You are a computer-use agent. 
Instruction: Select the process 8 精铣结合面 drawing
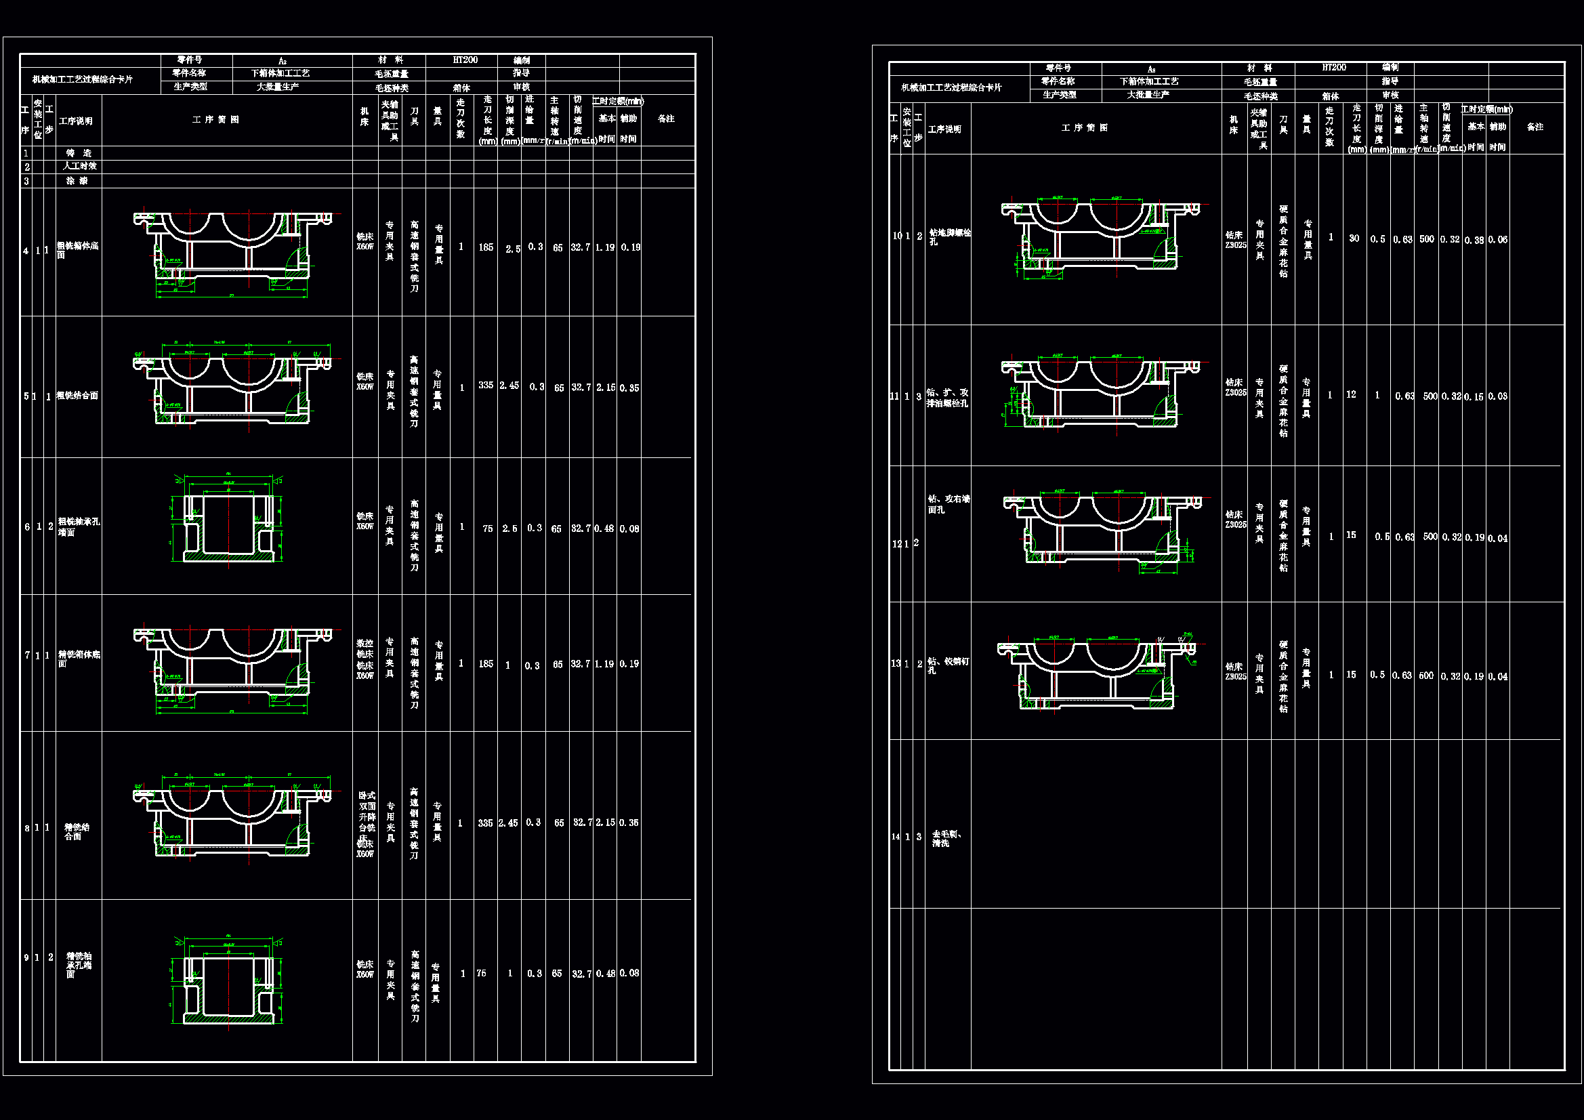pos(232,818)
